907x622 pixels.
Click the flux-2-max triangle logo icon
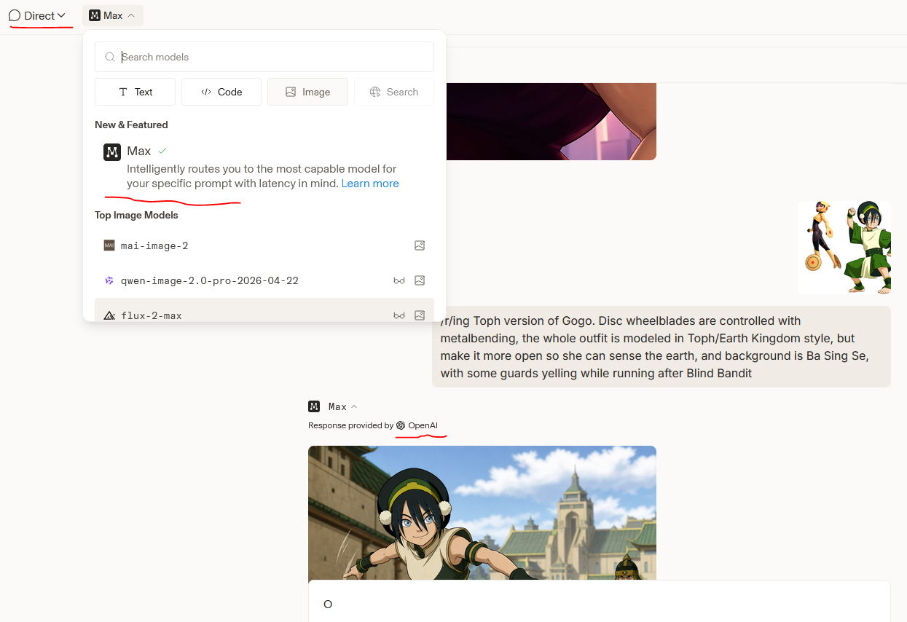pos(109,315)
